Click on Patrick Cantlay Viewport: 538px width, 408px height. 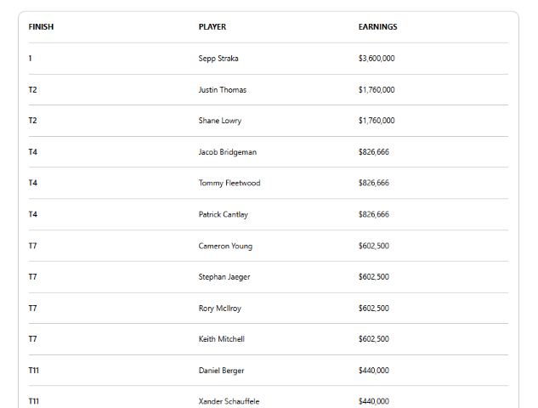click(x=224, y=215)
